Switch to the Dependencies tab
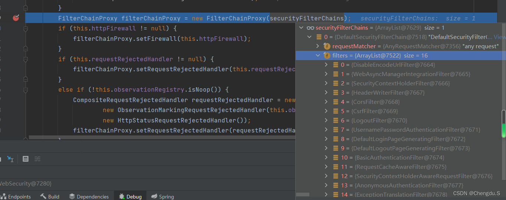The width and height of the screenshot is (506, 200). coord(89,197)
